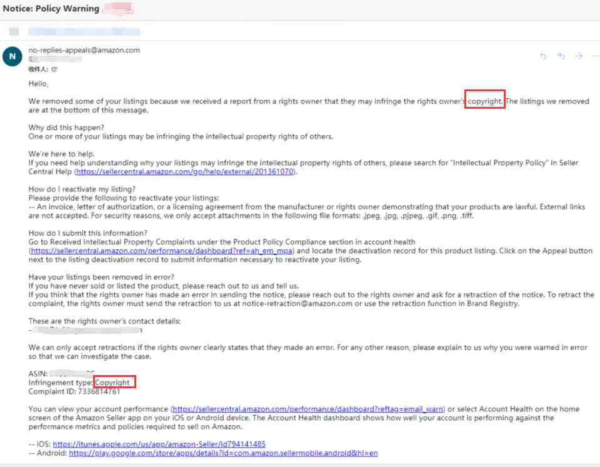Click the heading 'Why did this happen?'
Image resolution: width=600 pixels, height=467 pixels.
(x=66, y=128)
